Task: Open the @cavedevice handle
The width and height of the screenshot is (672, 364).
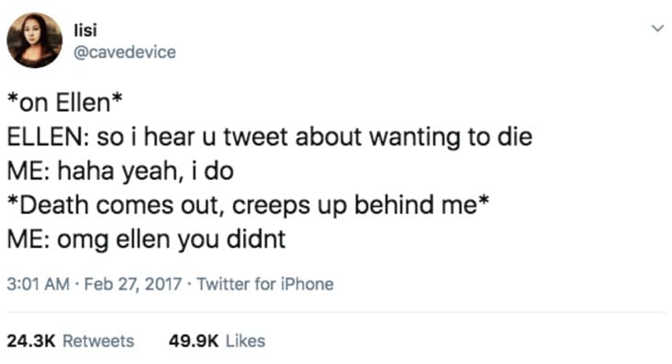Action: click(125, 52)
